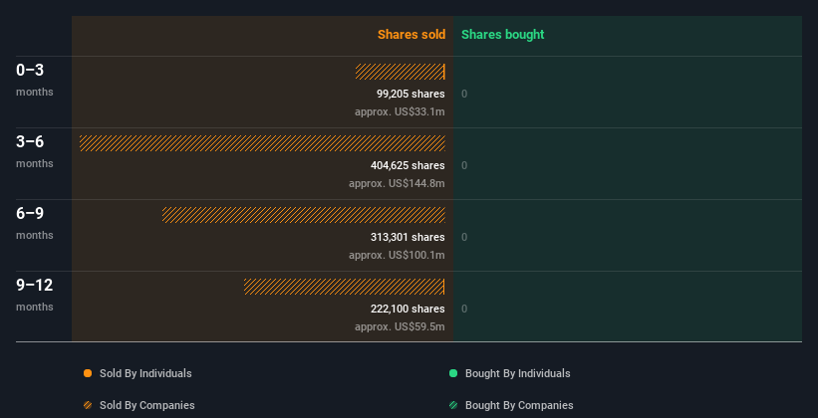Click the 6–9 months row label

point(35,223)
